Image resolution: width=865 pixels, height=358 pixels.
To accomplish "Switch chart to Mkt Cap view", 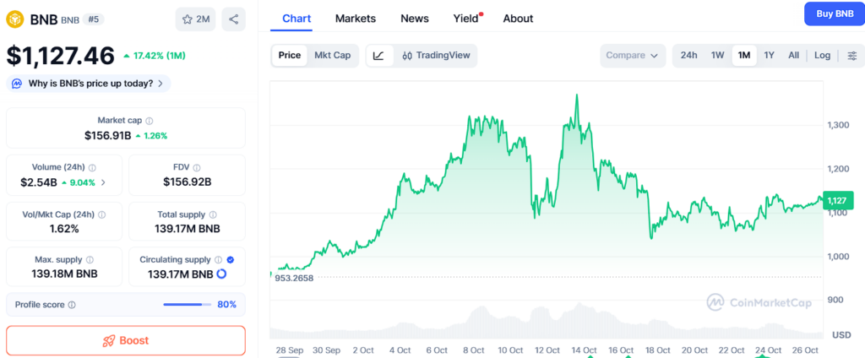I will tap(332, 56).
